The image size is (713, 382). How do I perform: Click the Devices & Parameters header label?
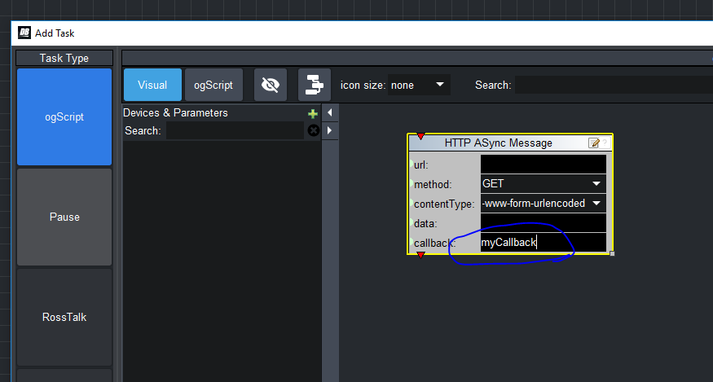pos(175,112)
